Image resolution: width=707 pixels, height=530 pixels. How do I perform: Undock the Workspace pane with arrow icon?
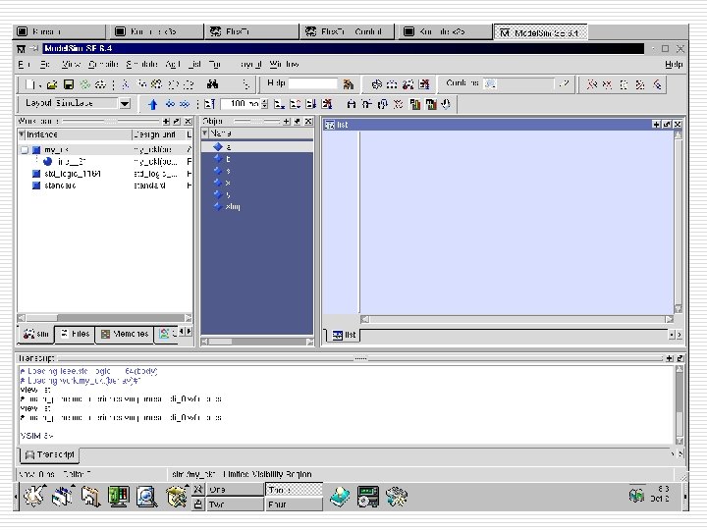click(x=177, y=122)
